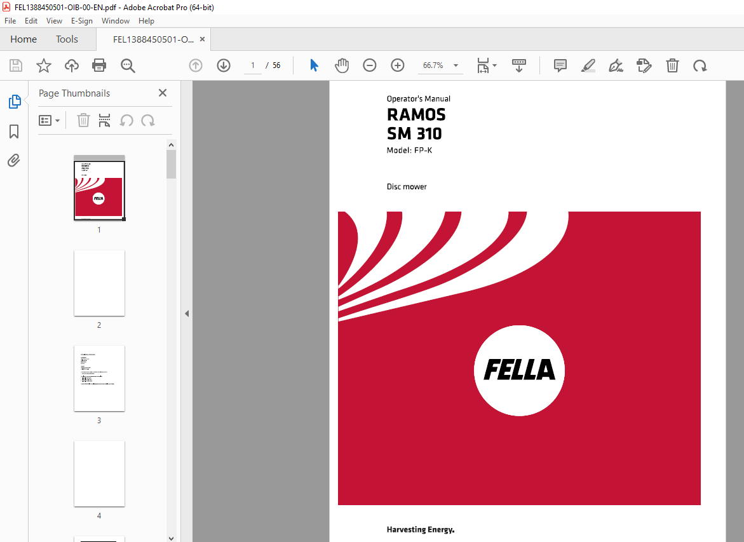
Task: Open the File menu
Action: (x=10, y=21)
